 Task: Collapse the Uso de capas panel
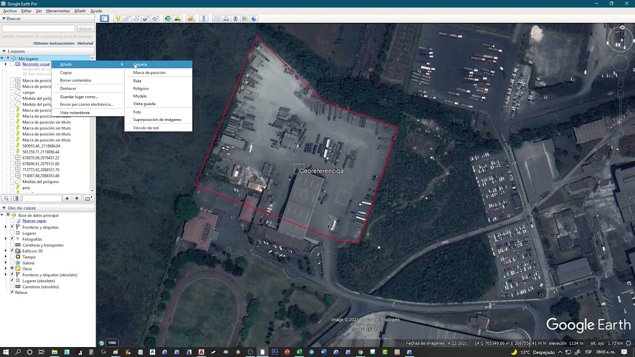3,208
